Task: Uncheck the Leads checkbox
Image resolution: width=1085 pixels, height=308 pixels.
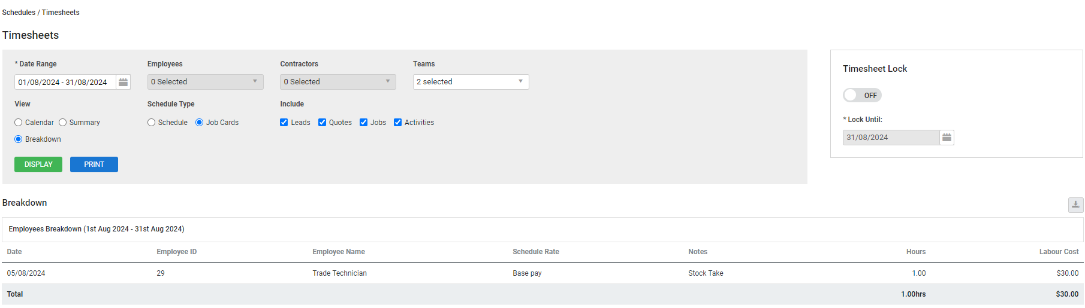Action: (x=284, y=123)
